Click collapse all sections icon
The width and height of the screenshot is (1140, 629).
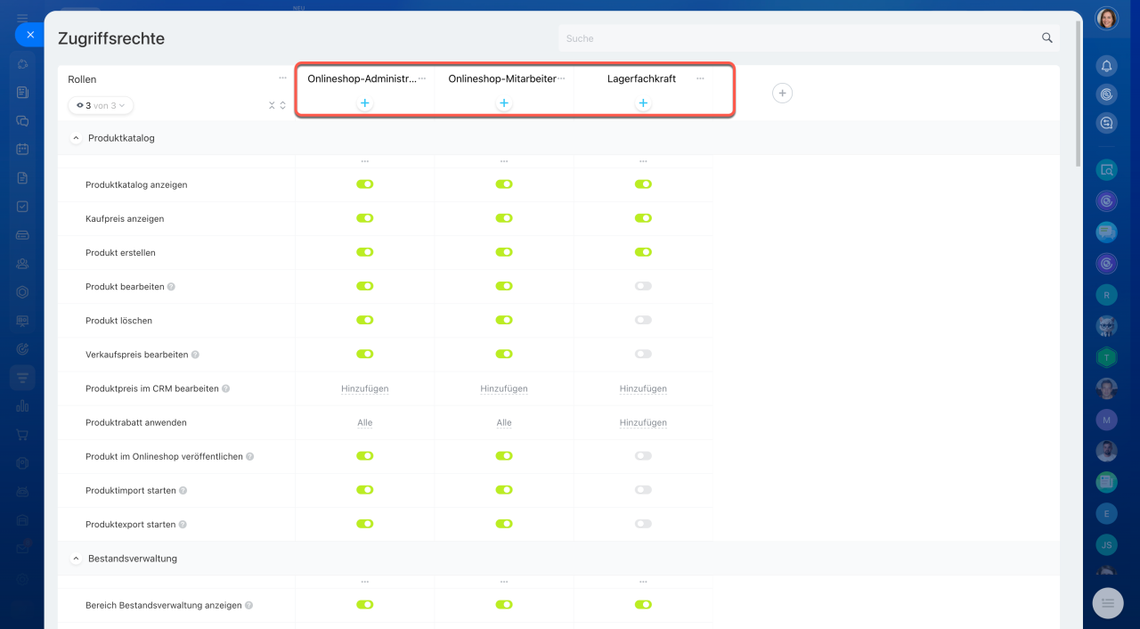tap(273, 105)
